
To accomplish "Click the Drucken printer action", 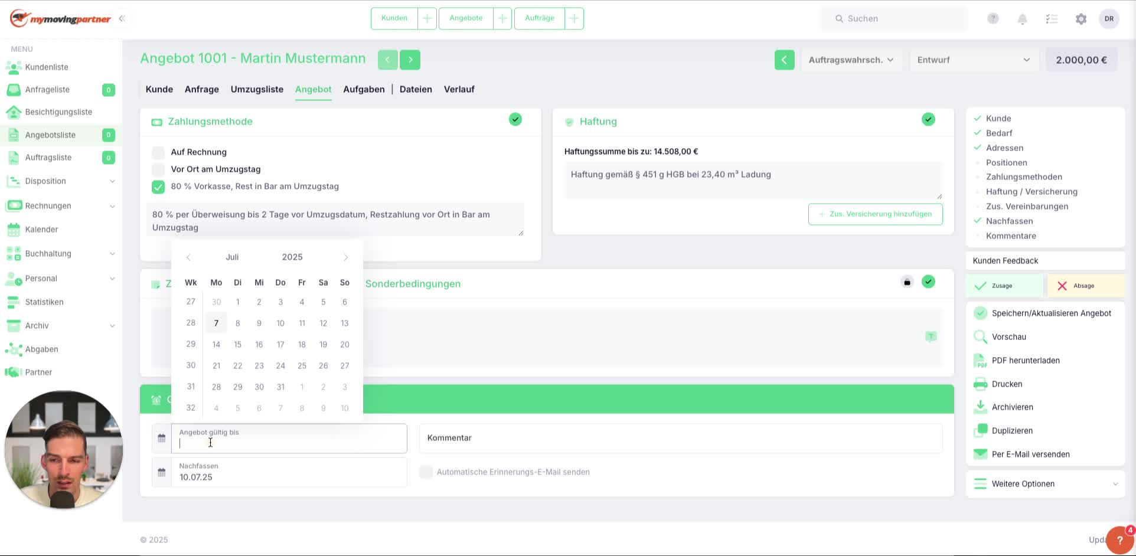I will pyautogui.click(x=998, y=384).
